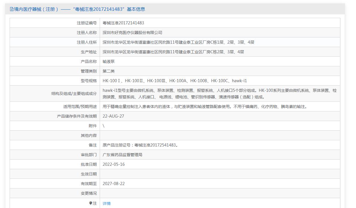Click the lightbulb icon beside 注
356x208 pixels.
91,203
